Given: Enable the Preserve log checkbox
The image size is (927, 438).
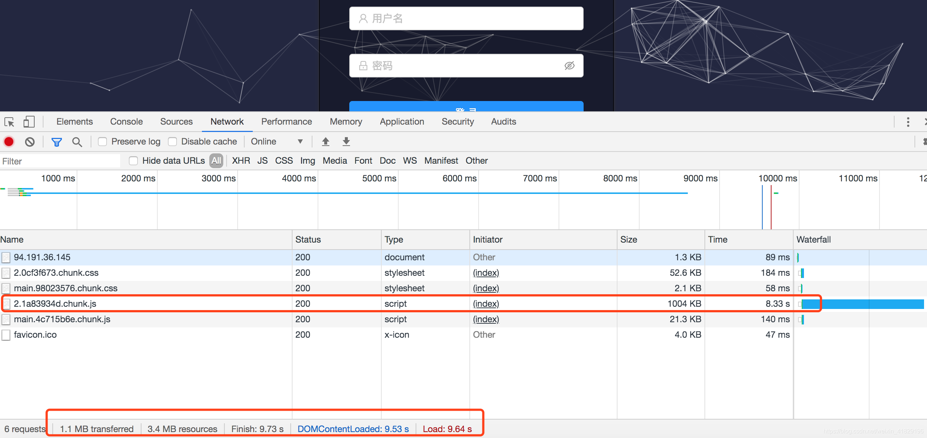Looking at the screenshot, I should (102, 142).
